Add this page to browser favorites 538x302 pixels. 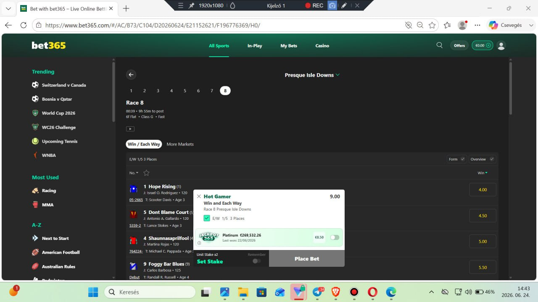432,25
